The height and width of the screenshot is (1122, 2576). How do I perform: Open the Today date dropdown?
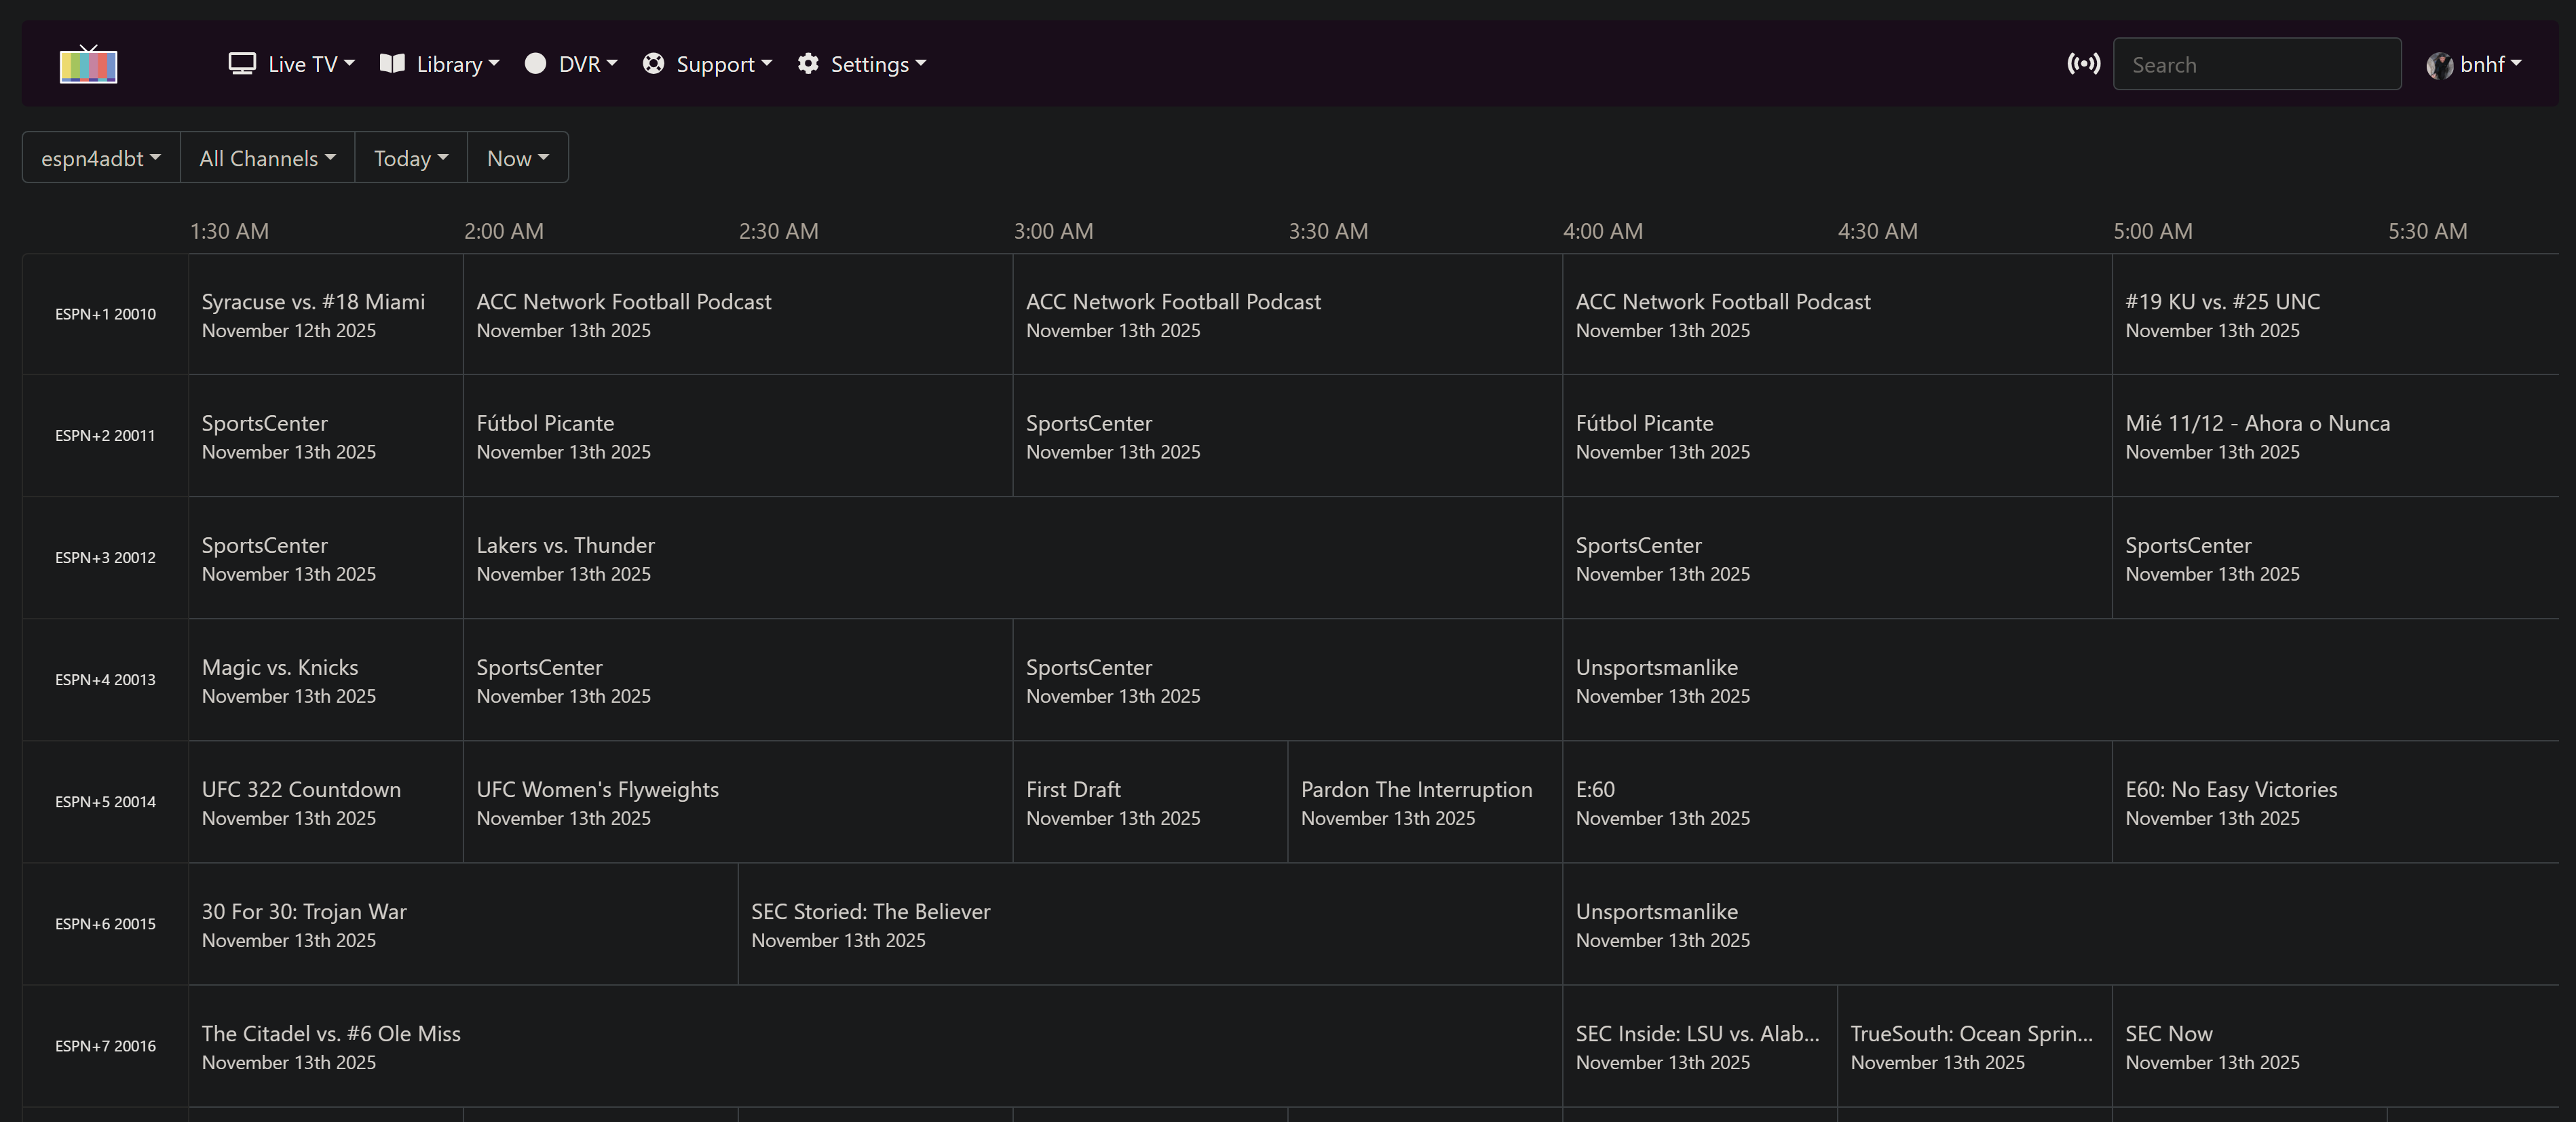click(x=411, y=158)
